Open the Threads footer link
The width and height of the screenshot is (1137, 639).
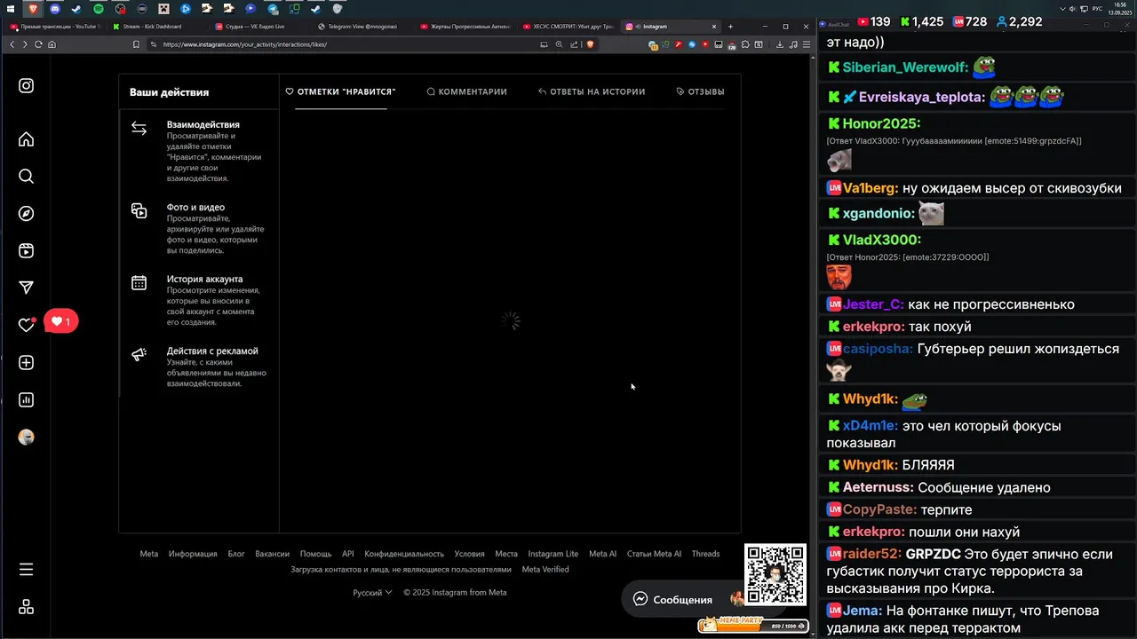[x=705, y=554]
